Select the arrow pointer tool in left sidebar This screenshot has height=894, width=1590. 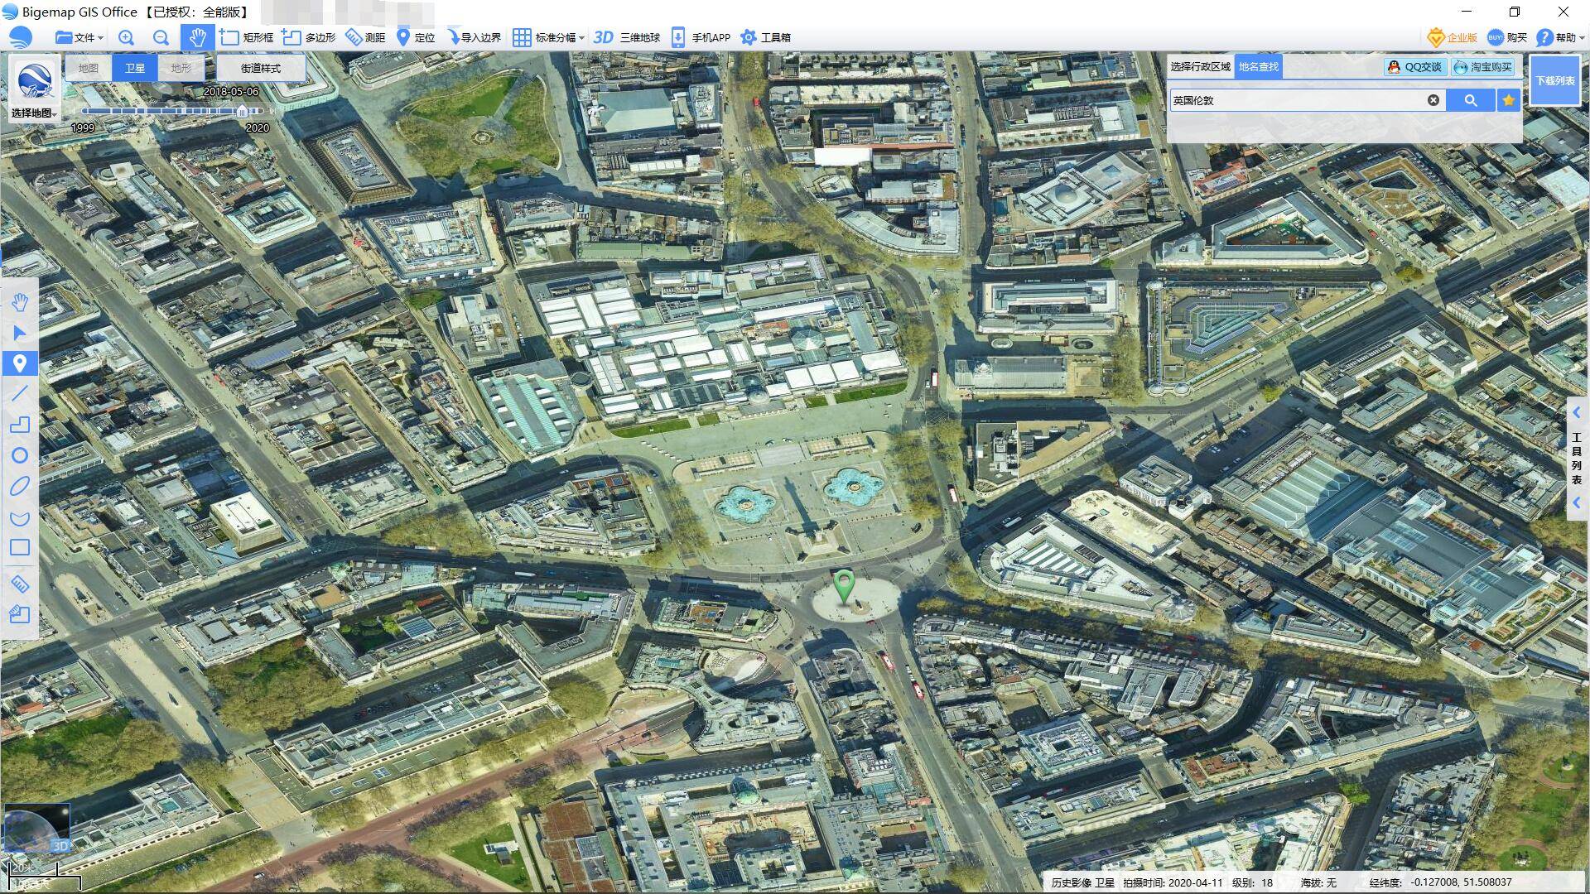click(x=20, y=333)
